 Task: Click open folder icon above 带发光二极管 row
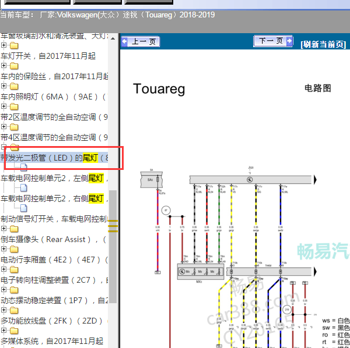click(15, 147)
